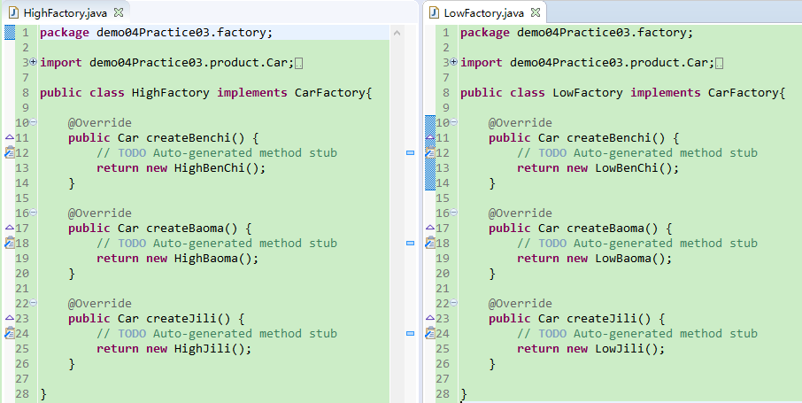Image resolution: width=802 pixels, height=403 pixels.
Task: Click the folded import placeholder box in LowFactory
Action: click(719, 64)
